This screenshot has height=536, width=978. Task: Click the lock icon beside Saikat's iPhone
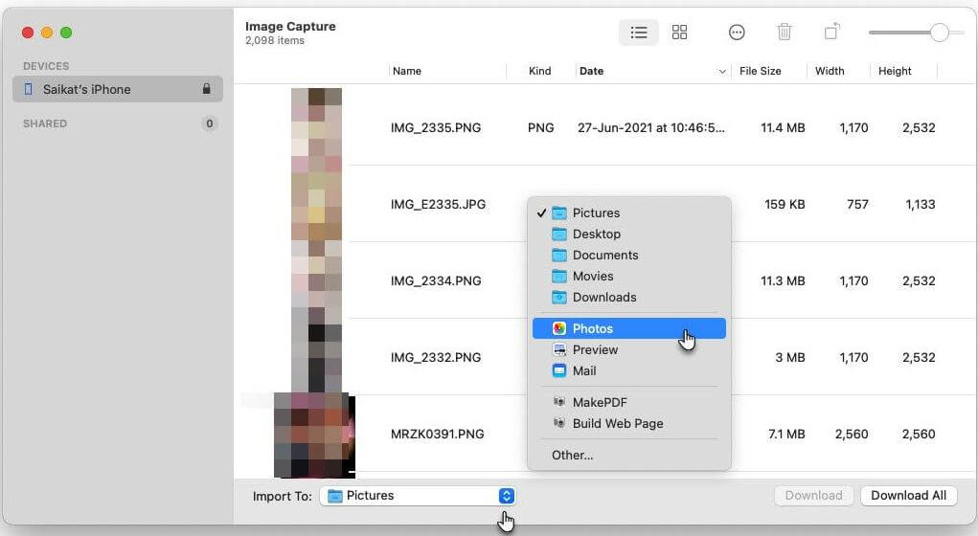207,89
